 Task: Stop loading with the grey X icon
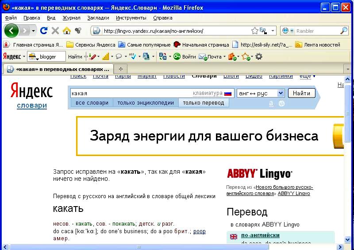click(55, 30)
